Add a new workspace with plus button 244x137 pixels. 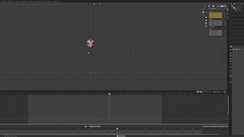tap(59, 2)
